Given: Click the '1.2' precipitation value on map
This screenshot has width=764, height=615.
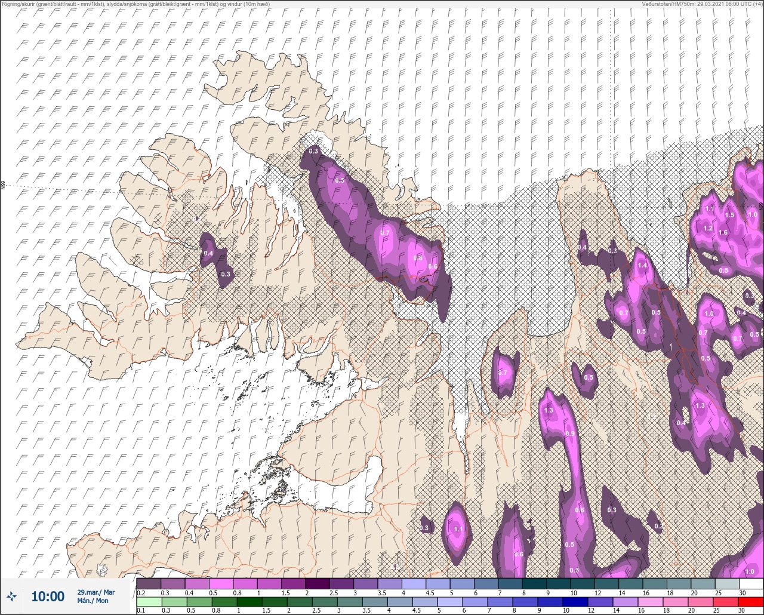Looking at the screenshot, I should click(x=708, y=229).
